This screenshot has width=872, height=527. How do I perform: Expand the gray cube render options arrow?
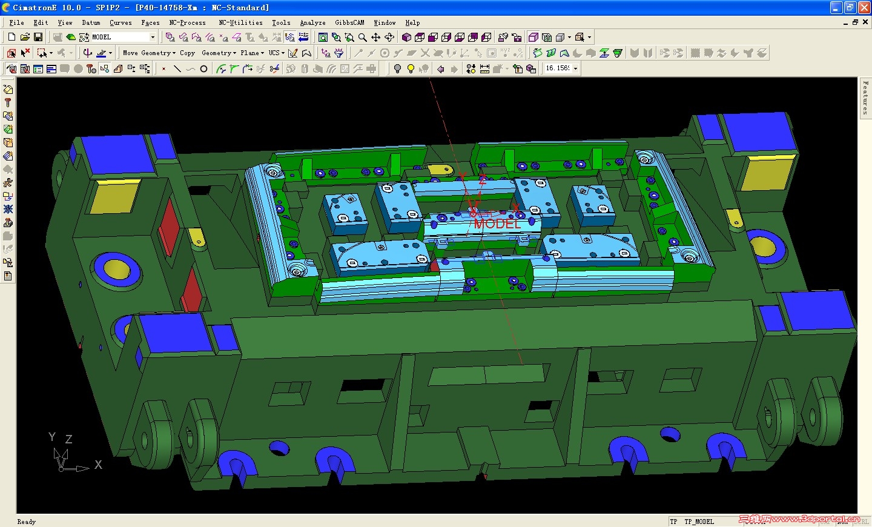[x=569, y=37]
